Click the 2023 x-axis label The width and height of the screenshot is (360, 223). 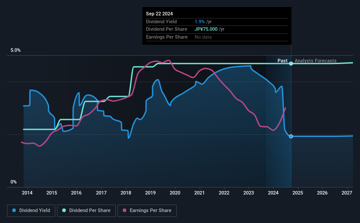[249, 193]
